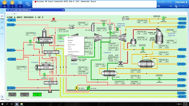Screen dimensions: 189x106
Task: Click the 02LIC428A level controller data box
Action: [21, 68]
